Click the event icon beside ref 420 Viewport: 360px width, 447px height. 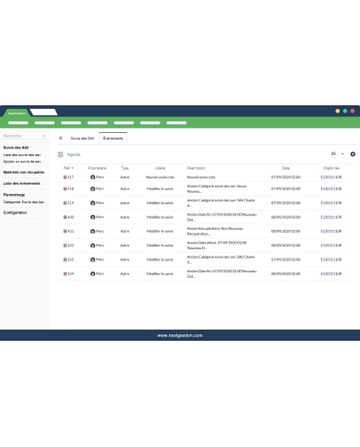click(65, 217)
